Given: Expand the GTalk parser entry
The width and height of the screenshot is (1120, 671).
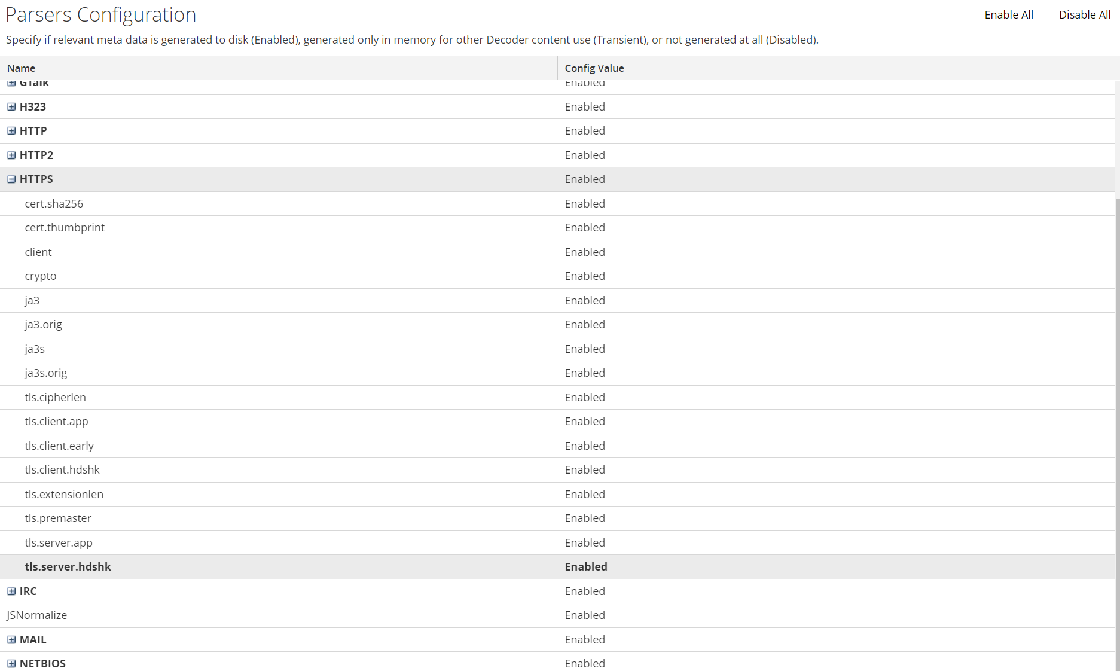Looking at the screenshot, I should pyautogui.click(x=11, y=83).
